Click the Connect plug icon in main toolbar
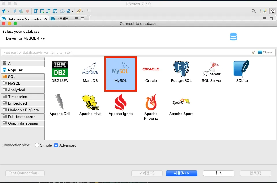277x183 pixels. (x=15, y=11)
